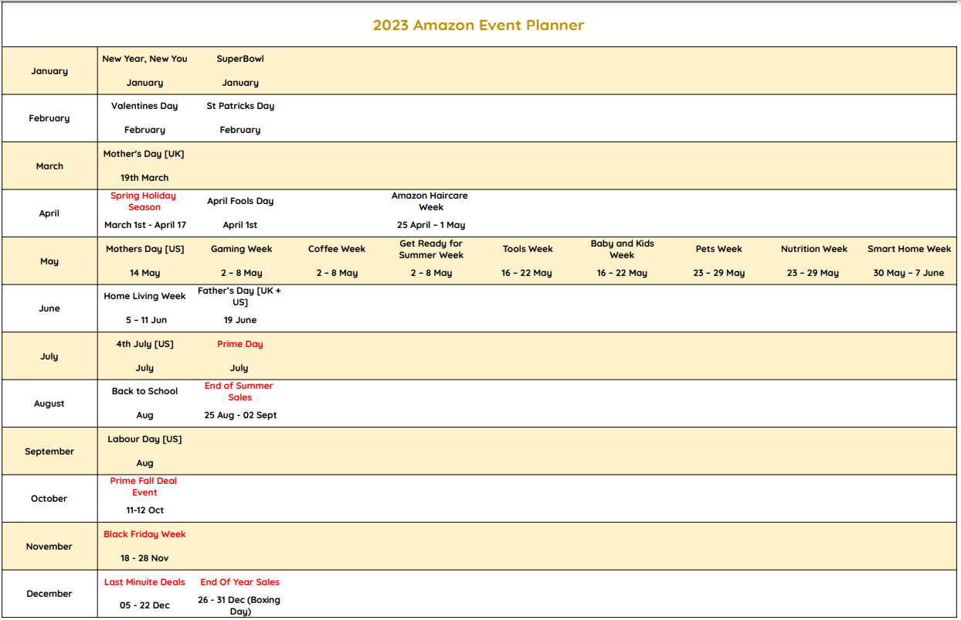
Task: Click the March month row header
Action: coord(49,166)
